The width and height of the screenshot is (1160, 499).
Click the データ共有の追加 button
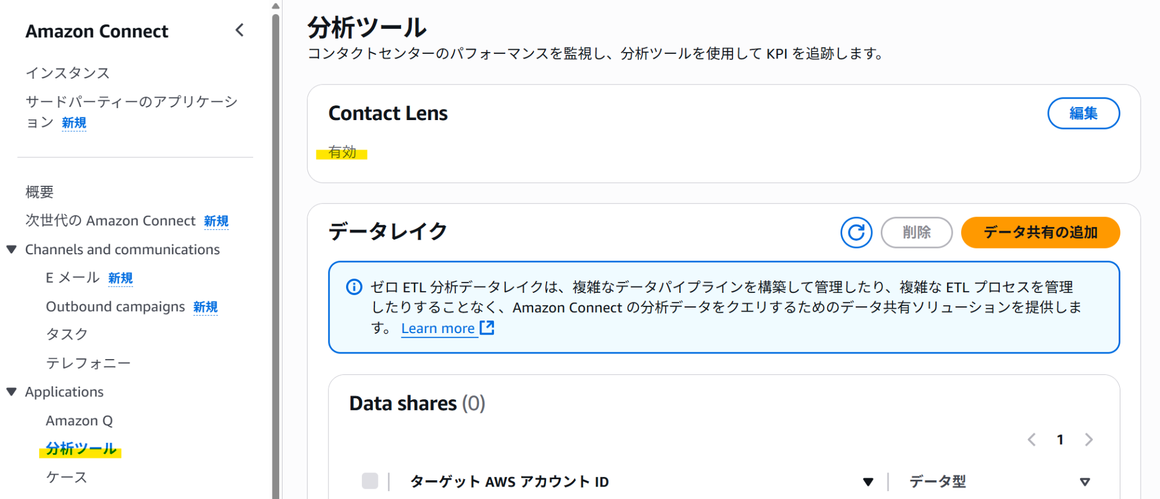tap(1040, 232)
